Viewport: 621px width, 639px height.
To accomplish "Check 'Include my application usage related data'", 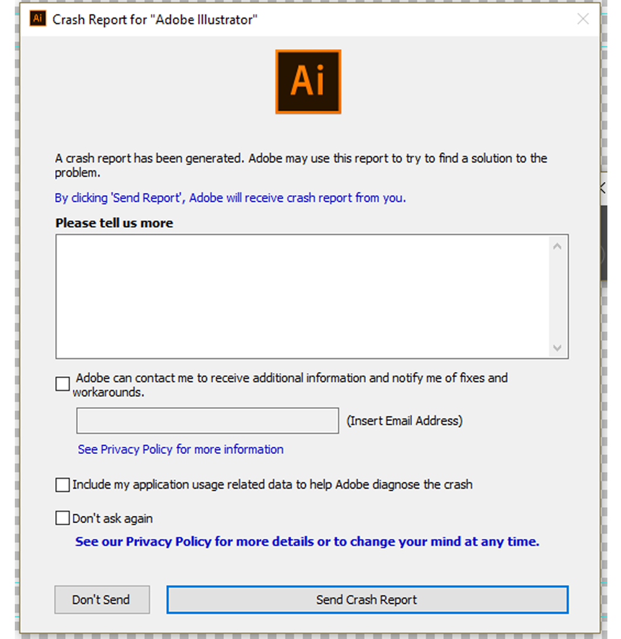I will [62, 485].
